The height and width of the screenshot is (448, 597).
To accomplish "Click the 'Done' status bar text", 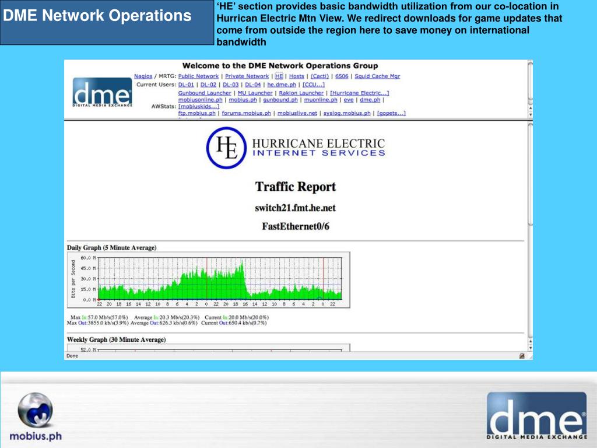I will tap(72, 356).
